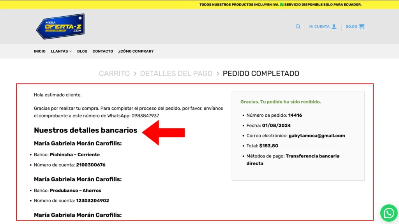Click the email gabytamoca@gmail.com
Viewport: 399px width, 224px height.
pos(317,136)
